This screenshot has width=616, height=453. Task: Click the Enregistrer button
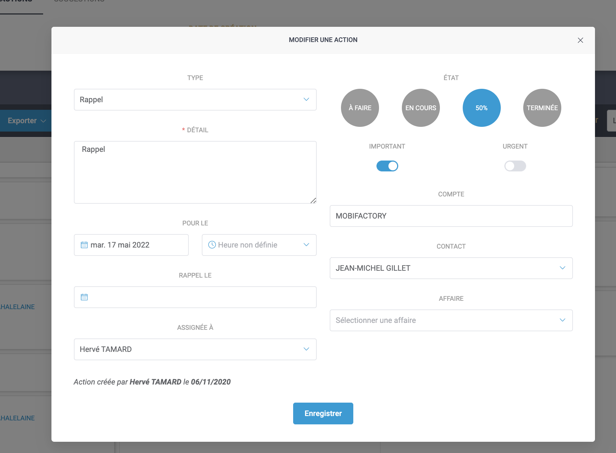pos(323,413)
